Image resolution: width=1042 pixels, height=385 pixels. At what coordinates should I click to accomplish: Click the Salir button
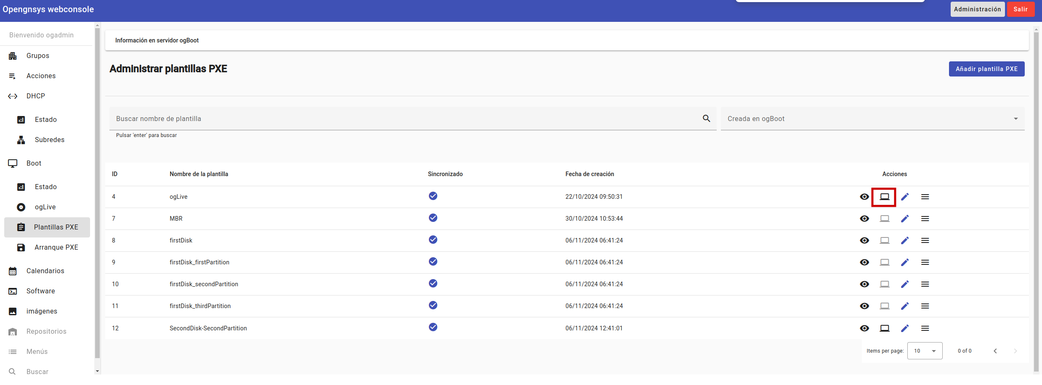tap(1020, 9)
